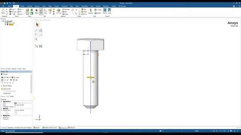Click the Save icon in quick access toolbar

tap(7, 3)
